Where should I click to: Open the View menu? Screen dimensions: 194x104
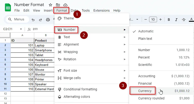[36, 11]
